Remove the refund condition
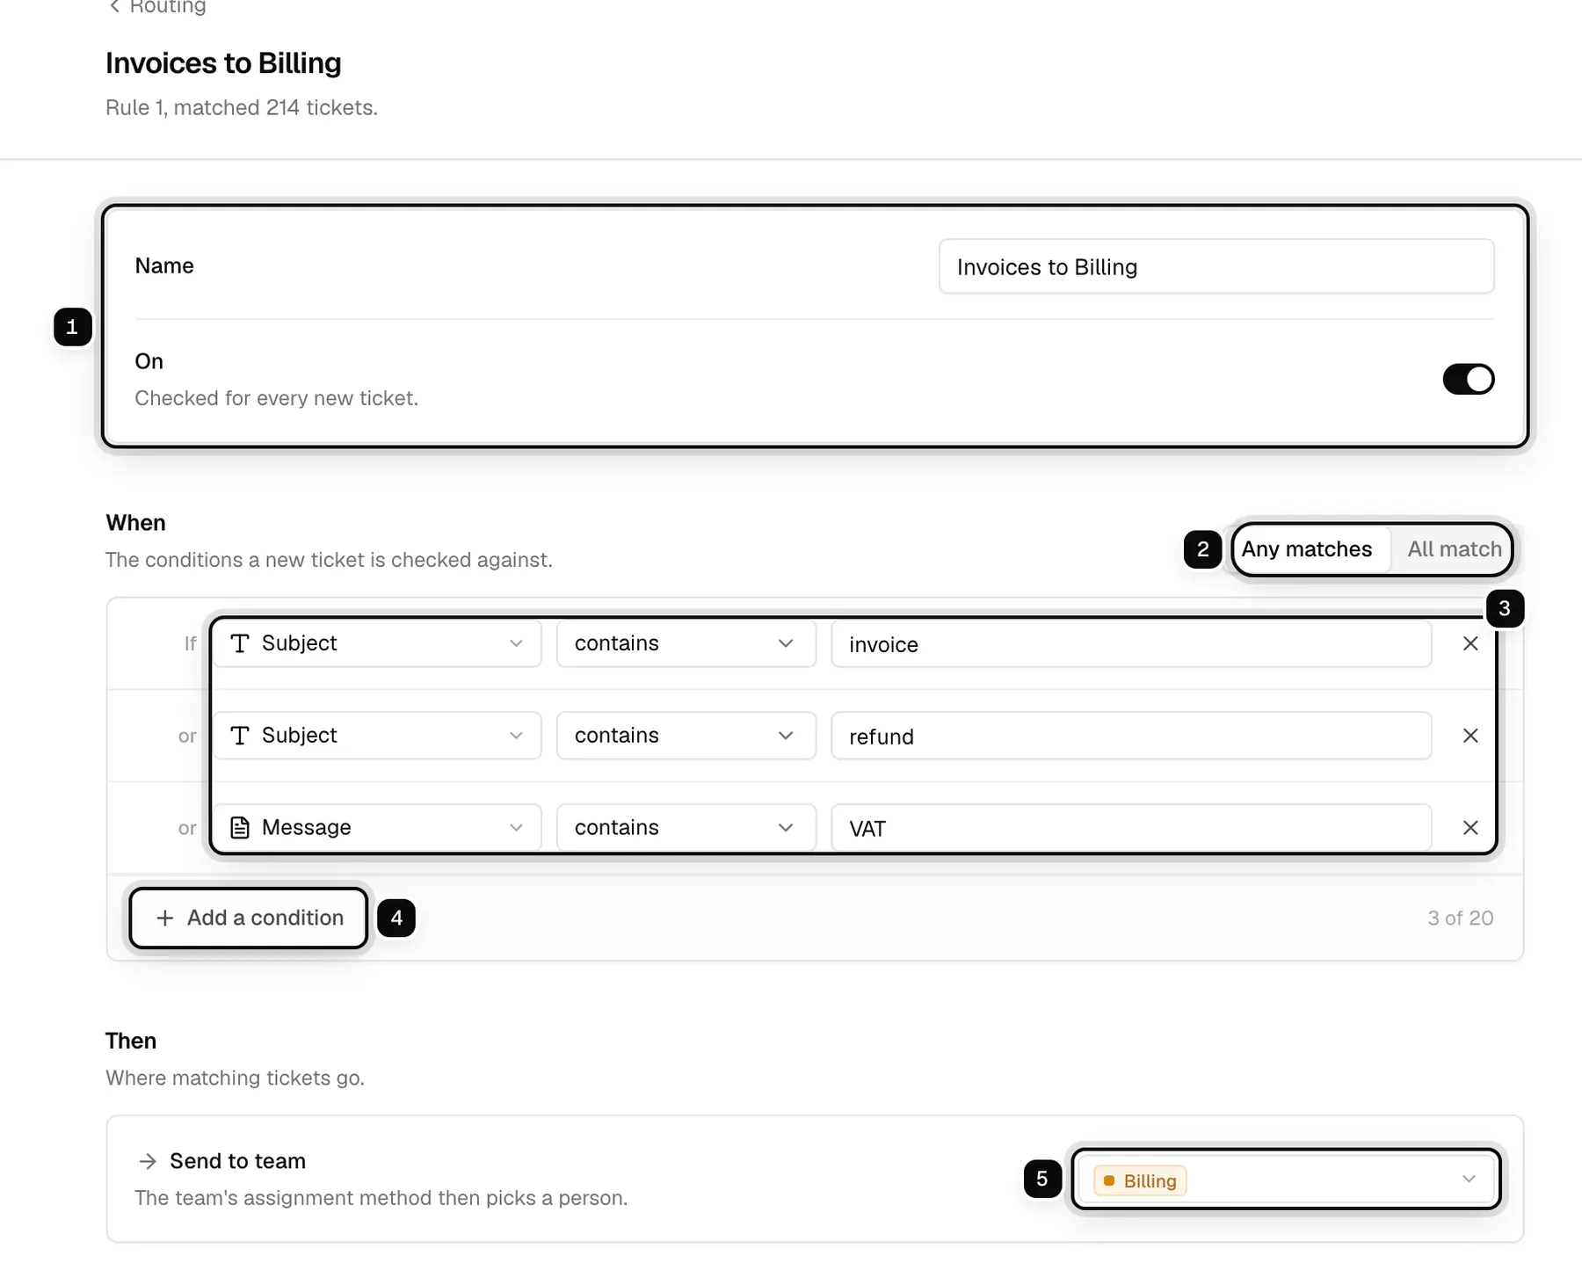Screen dimensions: 1582x1285 [1470, 736]
